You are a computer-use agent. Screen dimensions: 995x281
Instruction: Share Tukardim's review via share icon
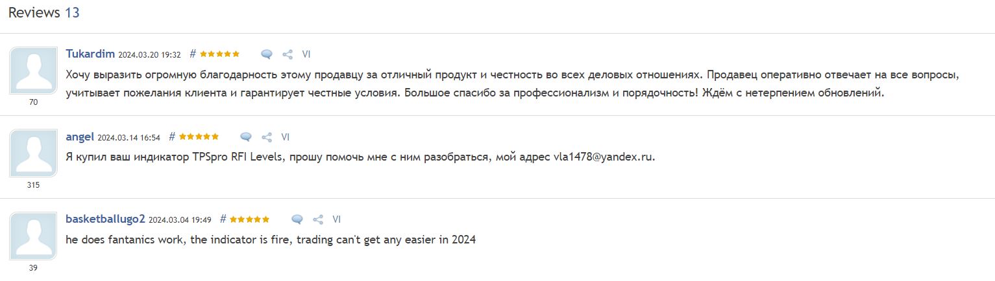pos(288,54)
